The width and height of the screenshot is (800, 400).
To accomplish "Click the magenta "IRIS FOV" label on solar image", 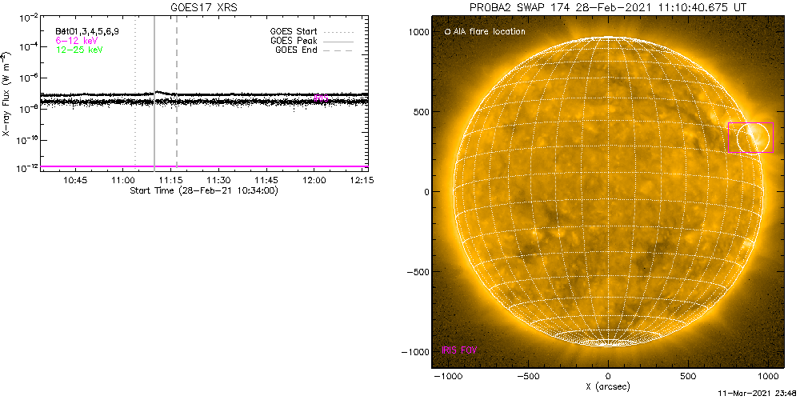I will coord(460,350).
